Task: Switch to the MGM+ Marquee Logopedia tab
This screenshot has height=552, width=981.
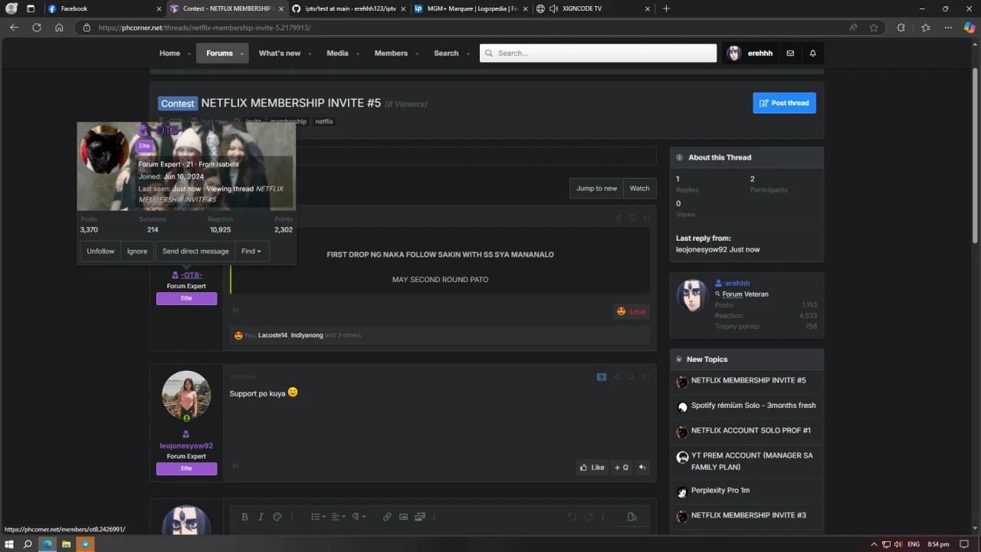Action: (471, 8)
